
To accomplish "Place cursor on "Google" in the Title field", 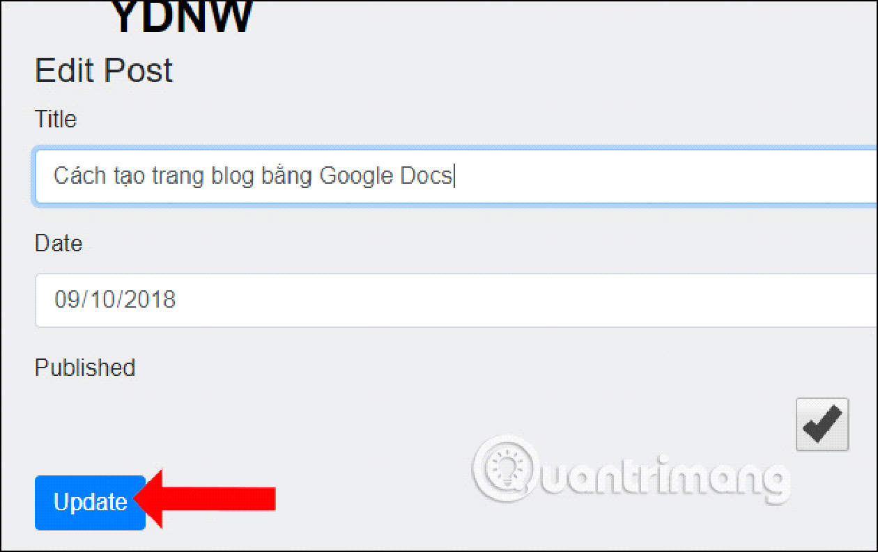I will [356, 176].
